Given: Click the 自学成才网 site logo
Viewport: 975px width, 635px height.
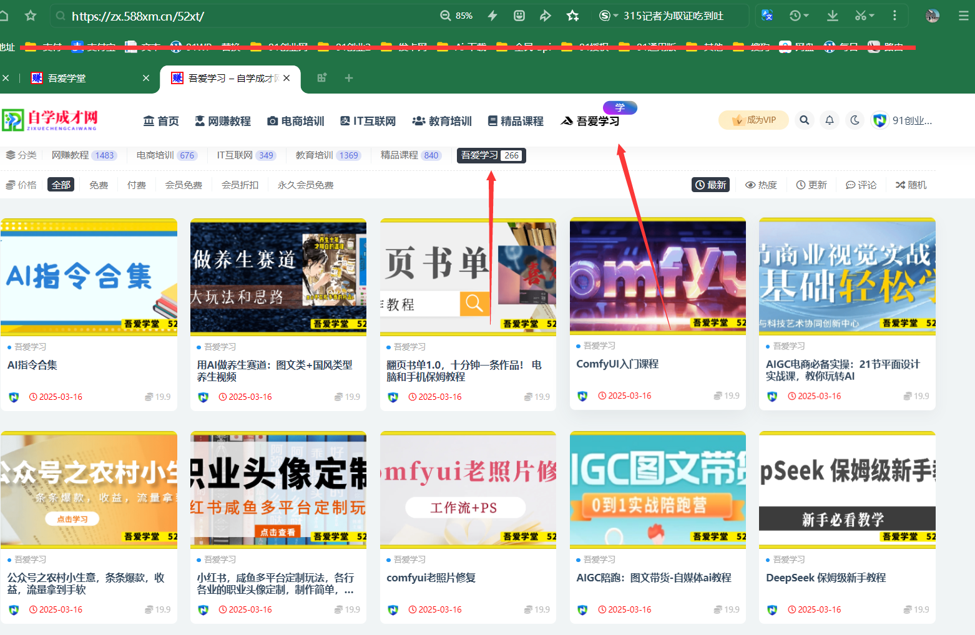Looking at the screenshot, I should point(49,120).
